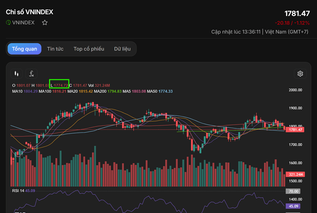Screen dimensions: 317x213
Task: Click the change value -20.18 / -1.12%
Action: pos(292,23)
